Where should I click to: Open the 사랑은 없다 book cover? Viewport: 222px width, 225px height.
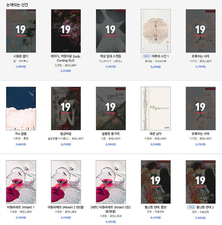click(x=21, y=31)
